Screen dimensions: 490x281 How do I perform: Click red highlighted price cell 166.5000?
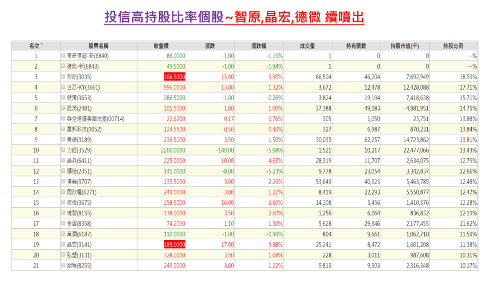click(x=174, y=77)
